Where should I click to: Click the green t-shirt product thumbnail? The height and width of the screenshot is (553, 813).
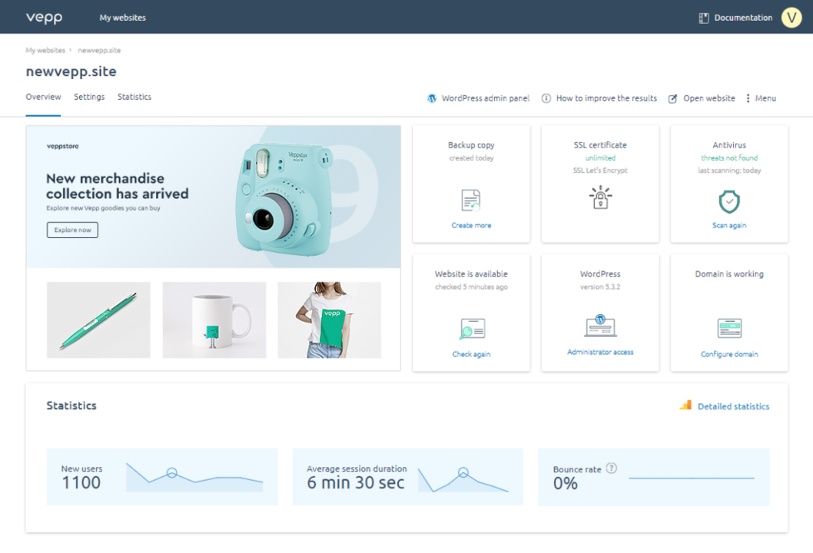coord(329,320)
